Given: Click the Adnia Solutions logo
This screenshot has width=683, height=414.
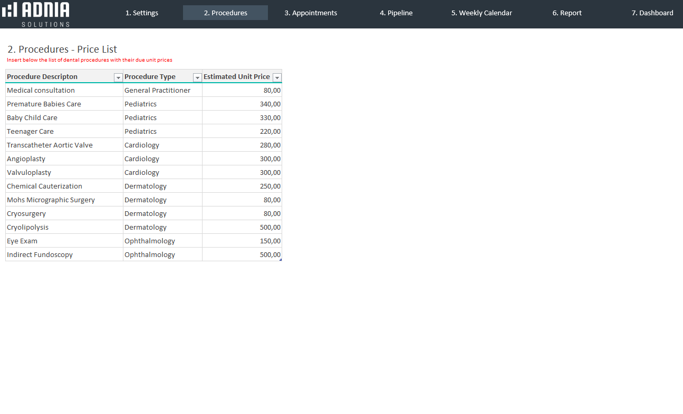Looking at the screenshot, I should click(35, 14).
